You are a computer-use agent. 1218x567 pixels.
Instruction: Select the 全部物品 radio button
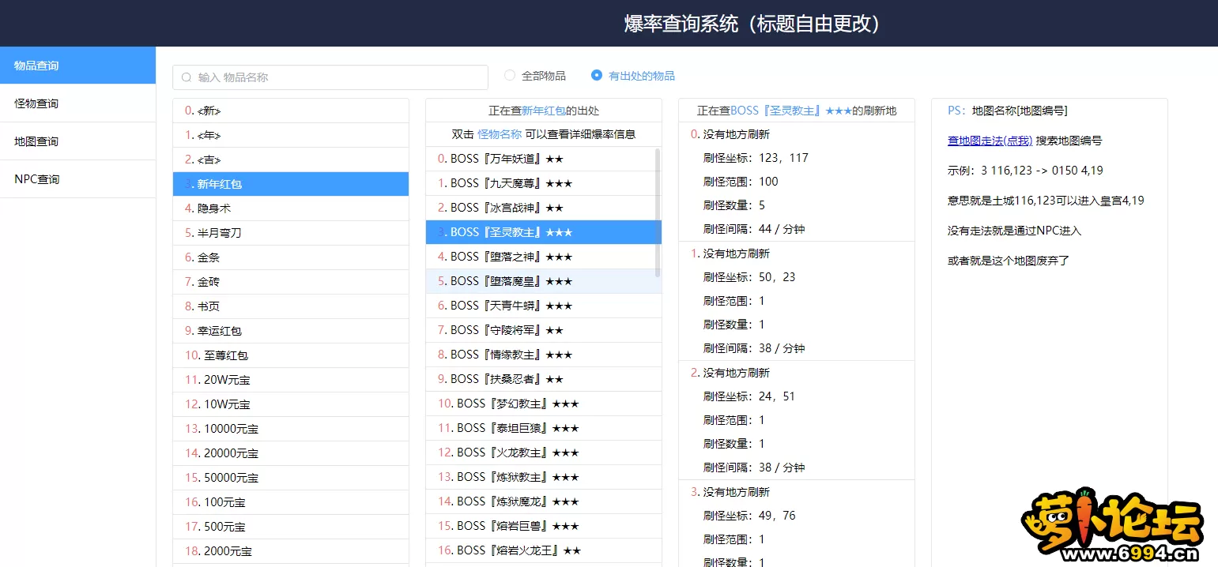tap(510, 75)
